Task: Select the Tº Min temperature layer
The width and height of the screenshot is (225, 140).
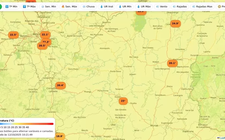Action: click(11, 7)
